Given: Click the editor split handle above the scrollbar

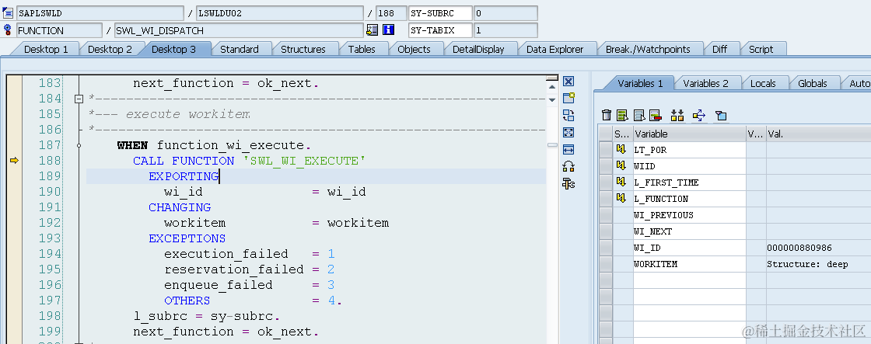Looking at the screenshot, I should point(552,78).
